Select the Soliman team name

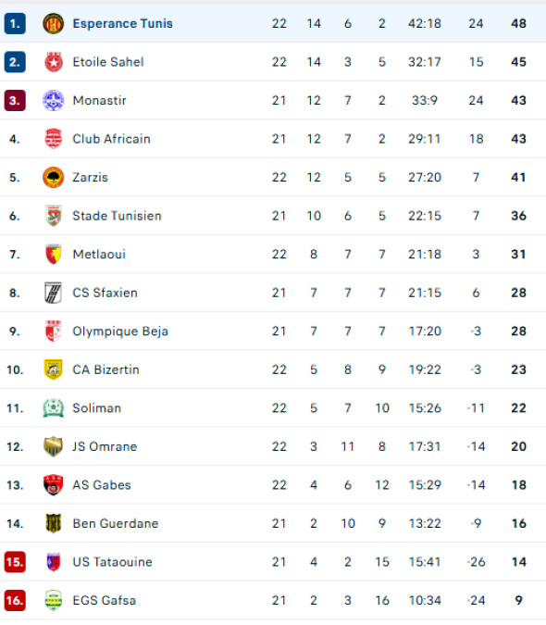[97, 408]
